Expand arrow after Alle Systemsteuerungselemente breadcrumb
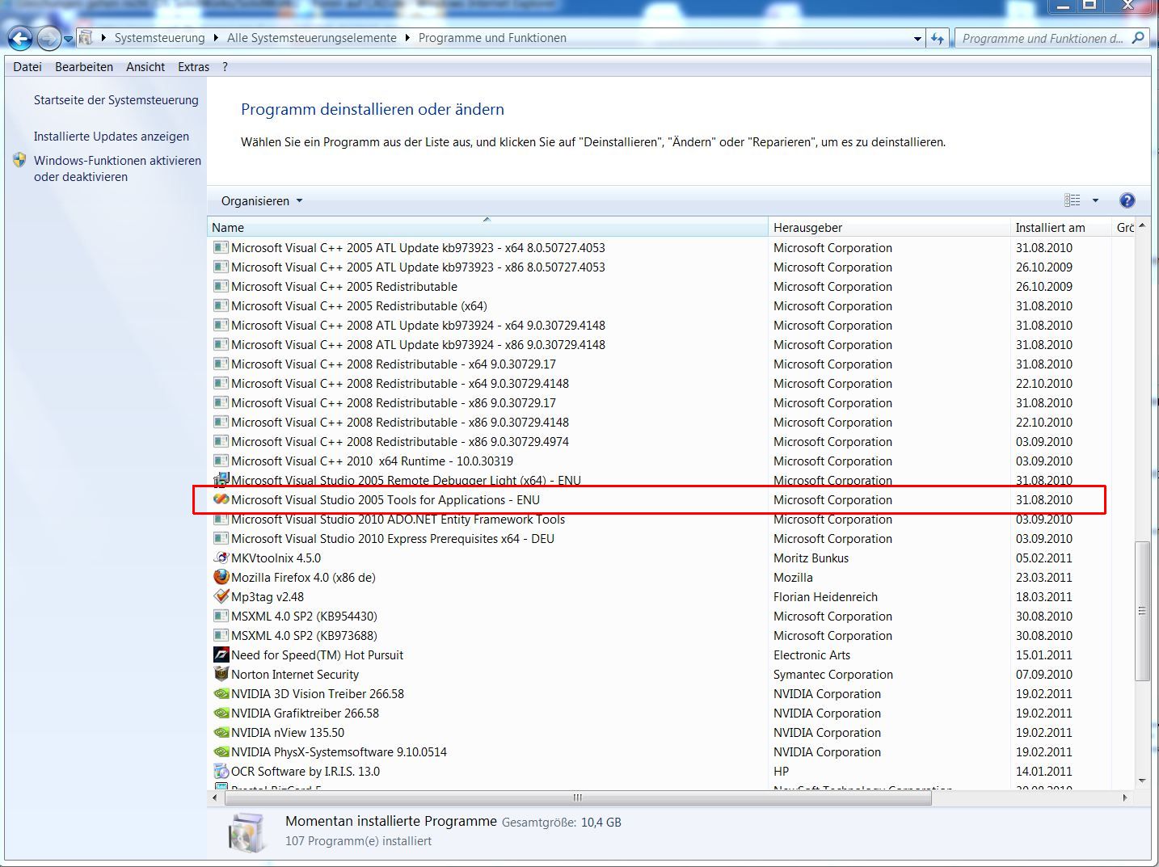 click(x=407, y=38)
